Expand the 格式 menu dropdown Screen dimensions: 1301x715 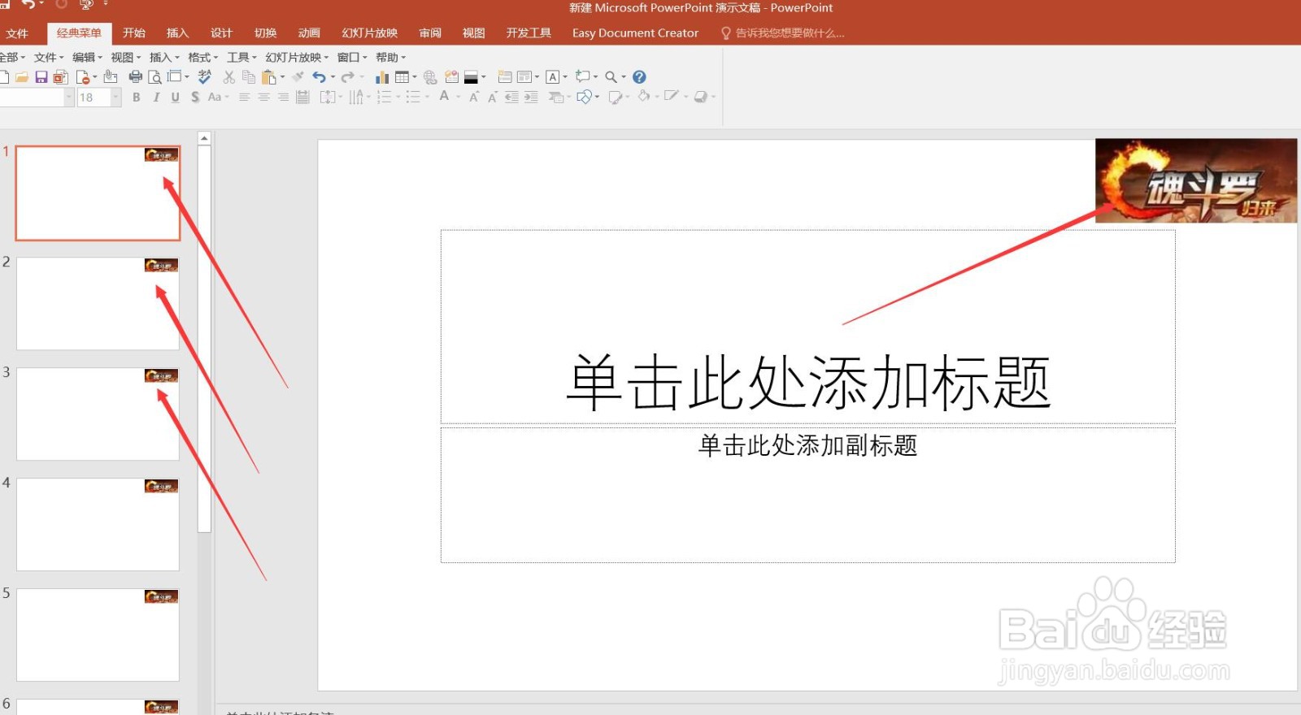tap(202, 57)
